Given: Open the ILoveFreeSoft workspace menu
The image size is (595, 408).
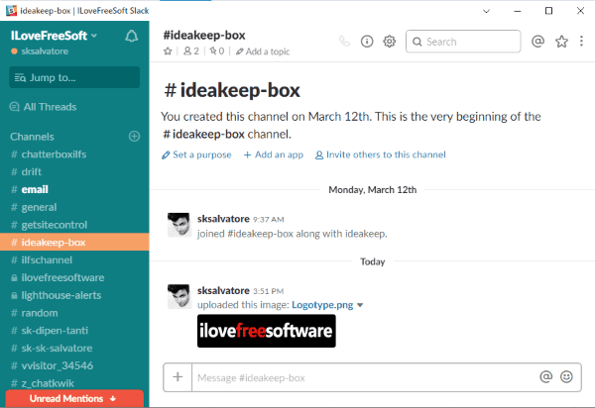Looking at the screenshot, I should [55, 35].
